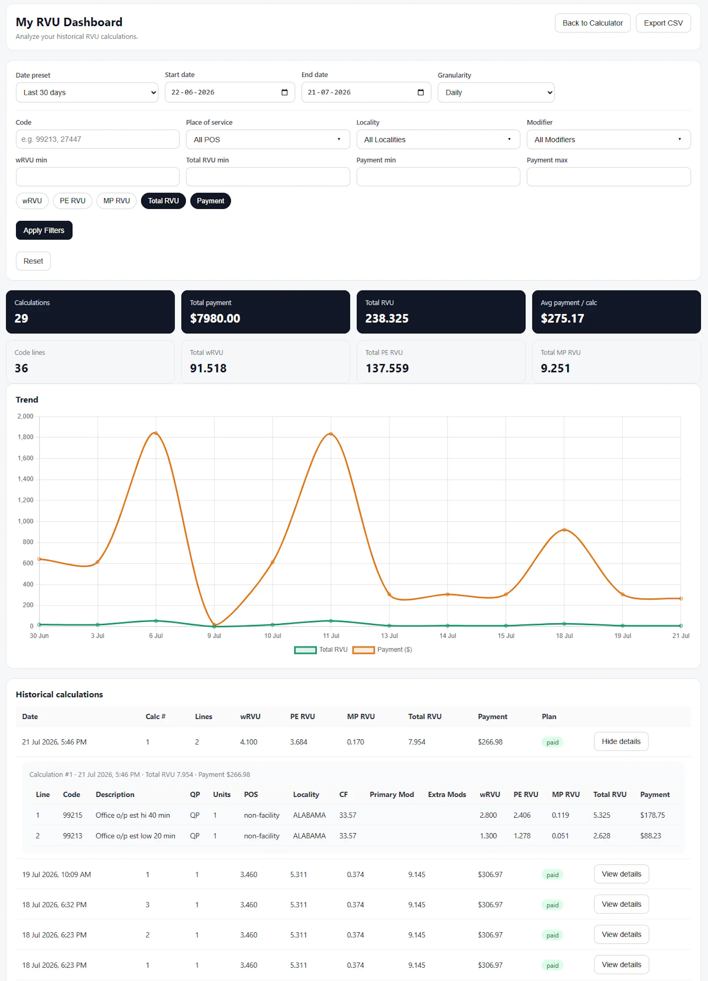Expand the Place of service dropdown
The image size is (708, 981).
click(268, 139)
